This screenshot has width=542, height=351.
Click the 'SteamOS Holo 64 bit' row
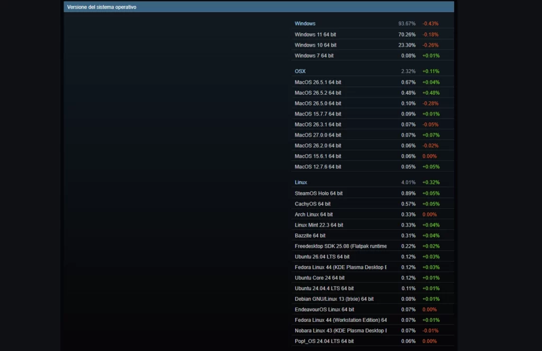pyautogui.click(x=373, y=193)
